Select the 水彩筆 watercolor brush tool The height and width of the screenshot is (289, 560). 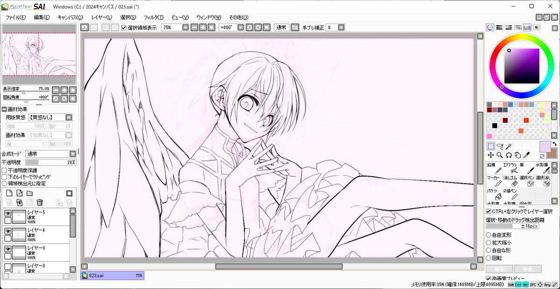coord(543,169)
